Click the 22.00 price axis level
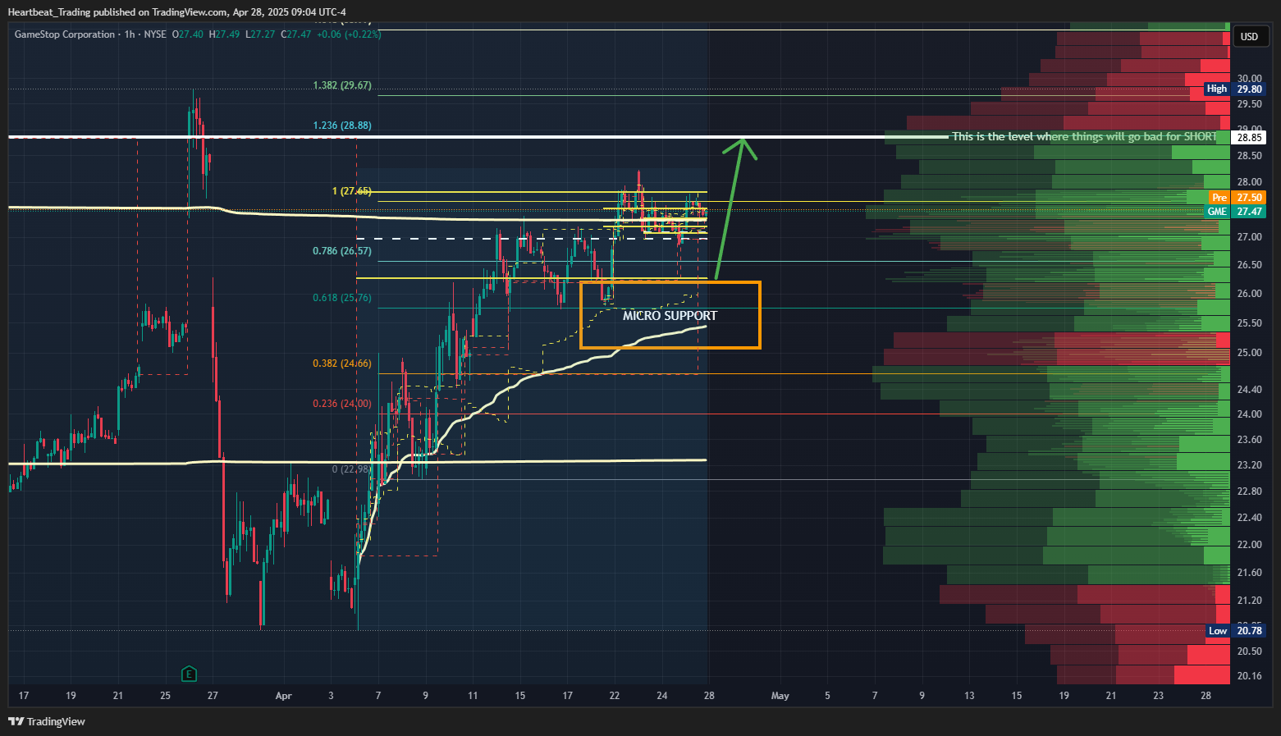The height and width of the screenshot is (736, 1281). click(1249, 545)
